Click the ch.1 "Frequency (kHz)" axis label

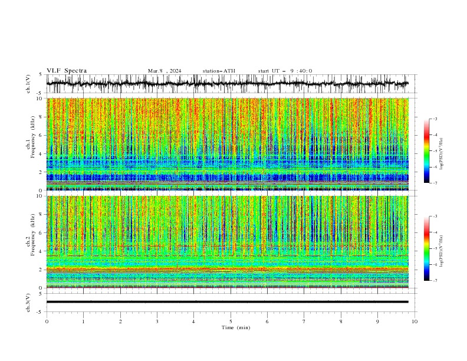coord(34,137)
